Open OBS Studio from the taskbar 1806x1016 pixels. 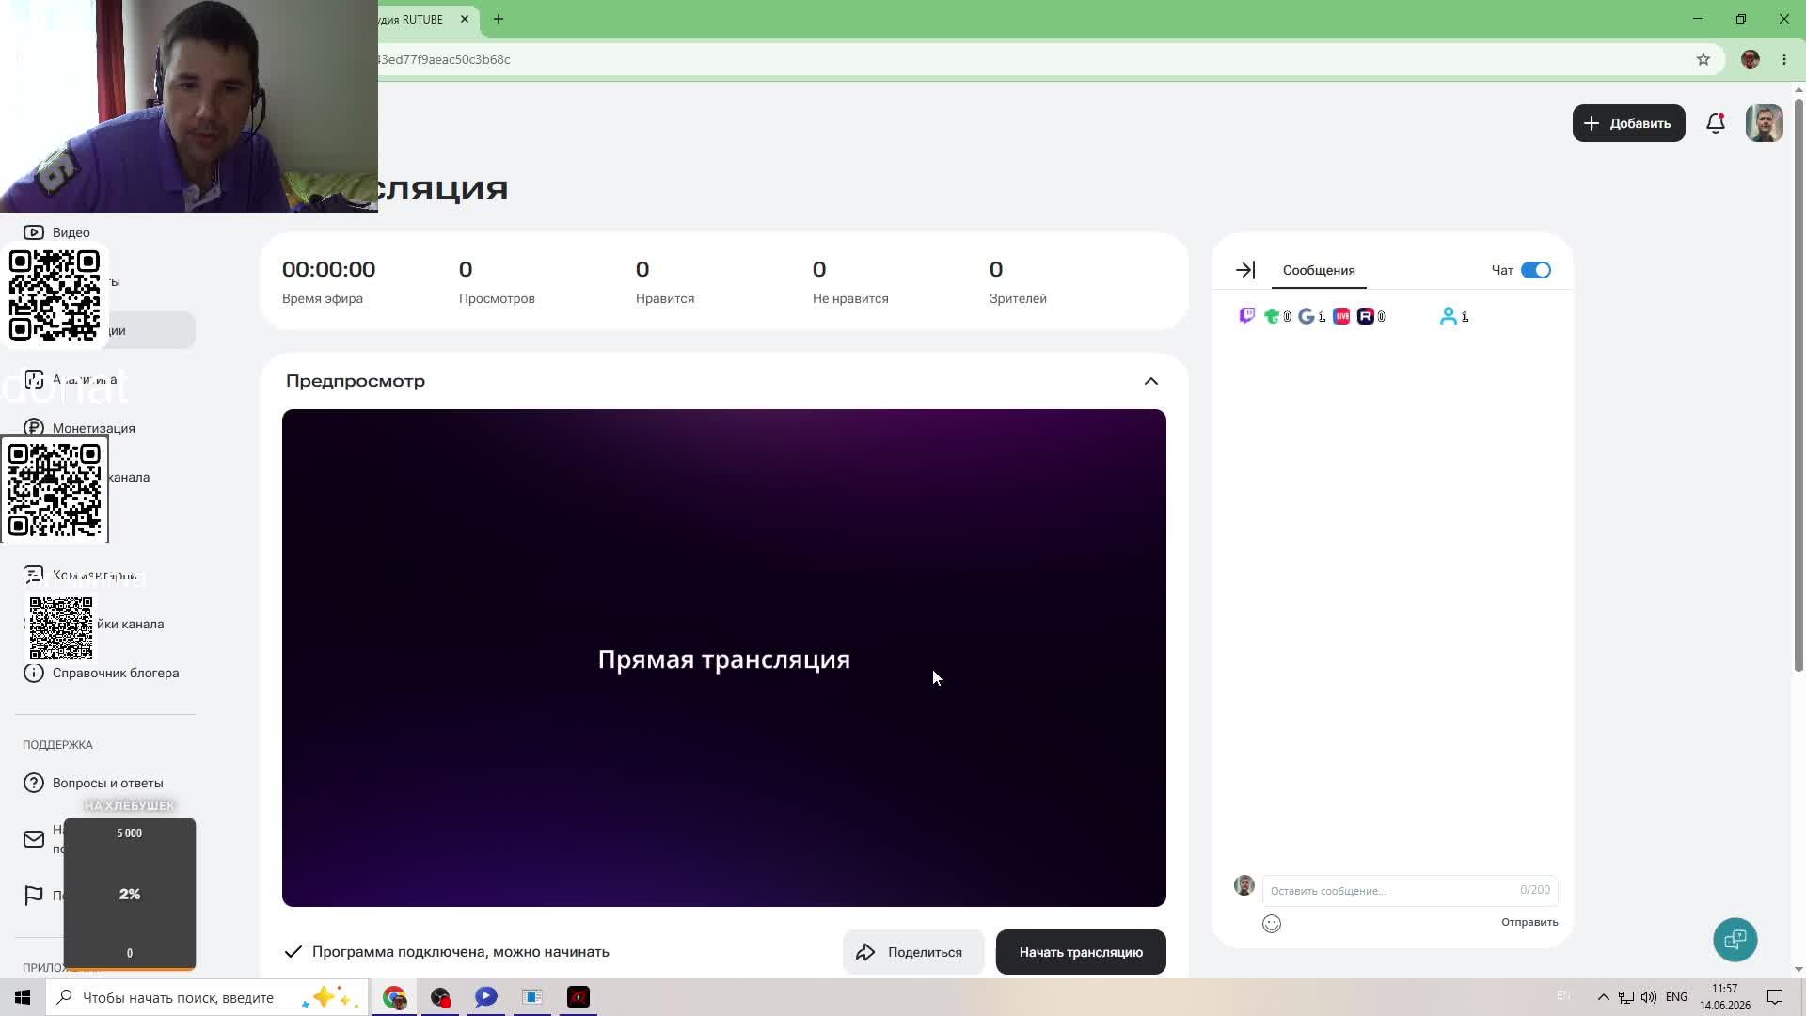(440, 997)
